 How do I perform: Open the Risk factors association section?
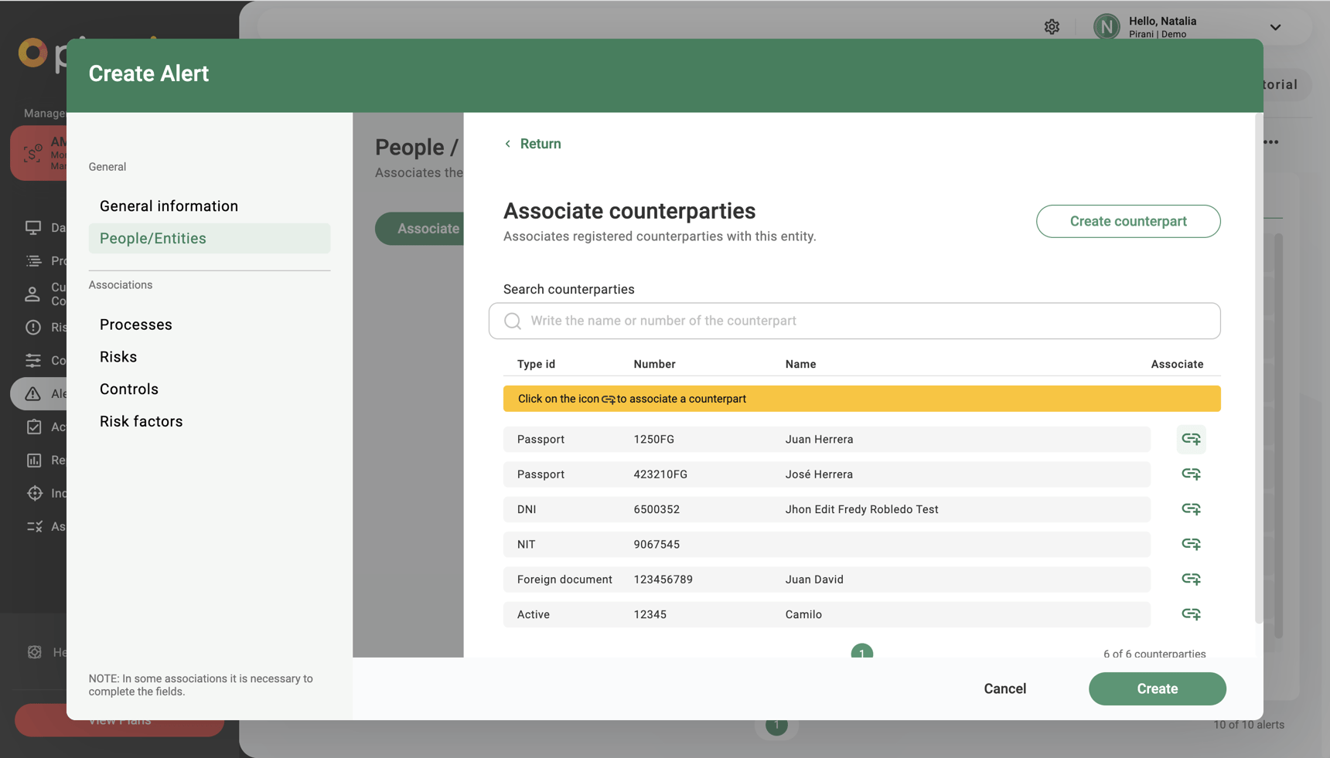tap(141, 421)
